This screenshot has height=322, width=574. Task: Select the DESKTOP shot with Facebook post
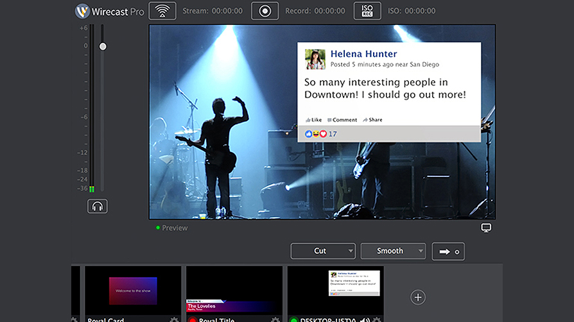click(x=336, y=291)
